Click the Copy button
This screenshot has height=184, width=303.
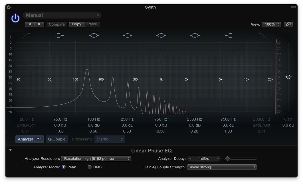click(76, 24)
